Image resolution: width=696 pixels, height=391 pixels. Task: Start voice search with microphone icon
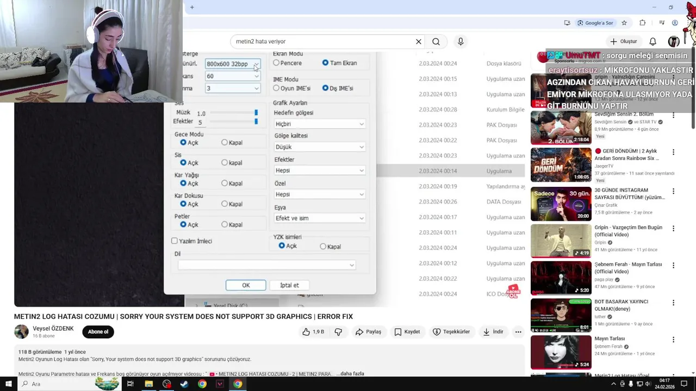click(x=461, y=41)
